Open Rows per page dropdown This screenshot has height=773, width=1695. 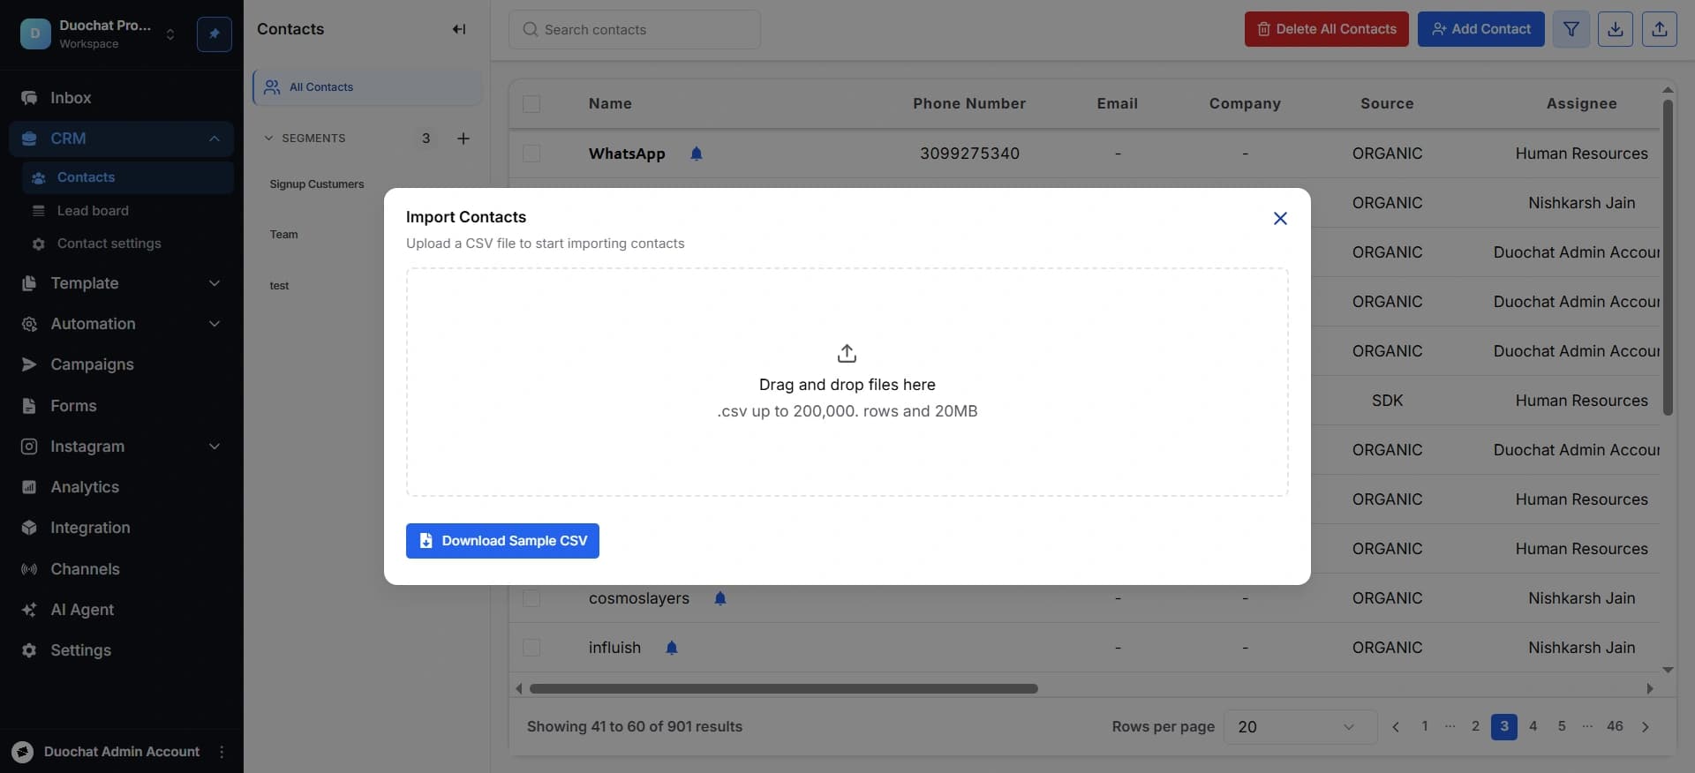tap(1300, 727)
